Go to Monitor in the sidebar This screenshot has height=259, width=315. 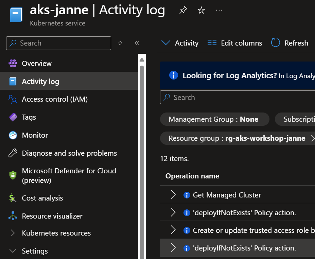click(x=69, y=135)
